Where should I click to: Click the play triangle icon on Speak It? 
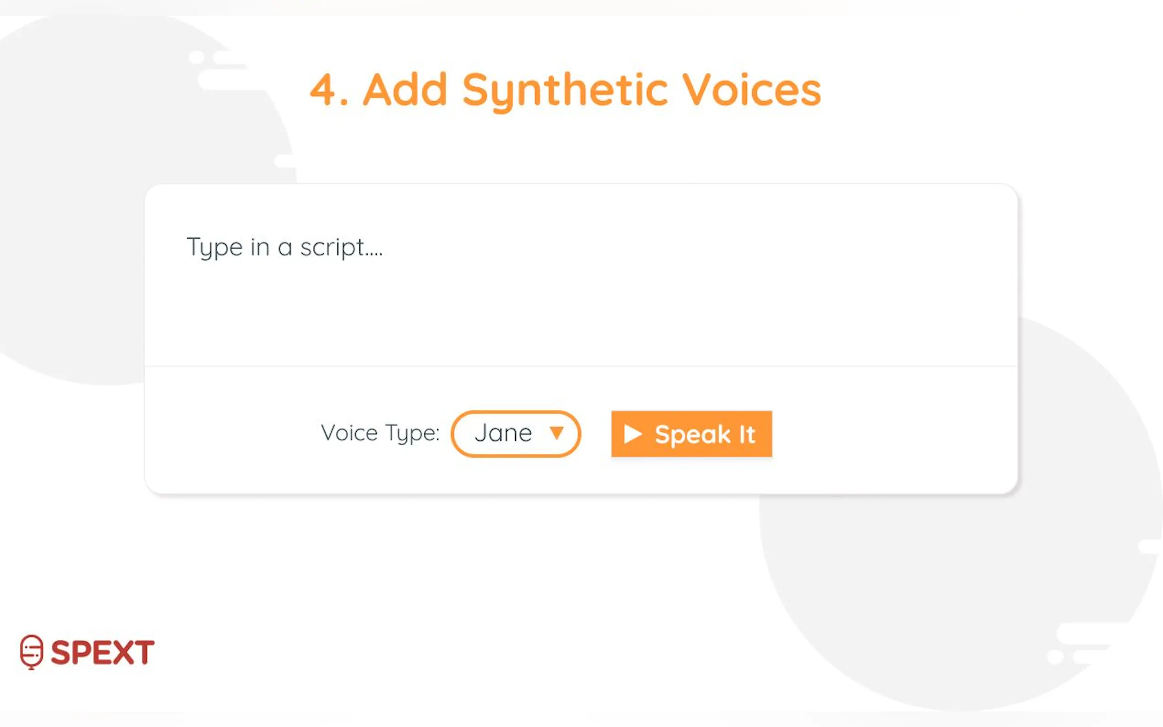[632, 434]
